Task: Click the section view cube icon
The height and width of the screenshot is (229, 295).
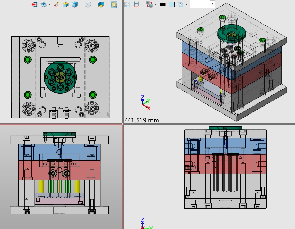Action: coord(101,4)
